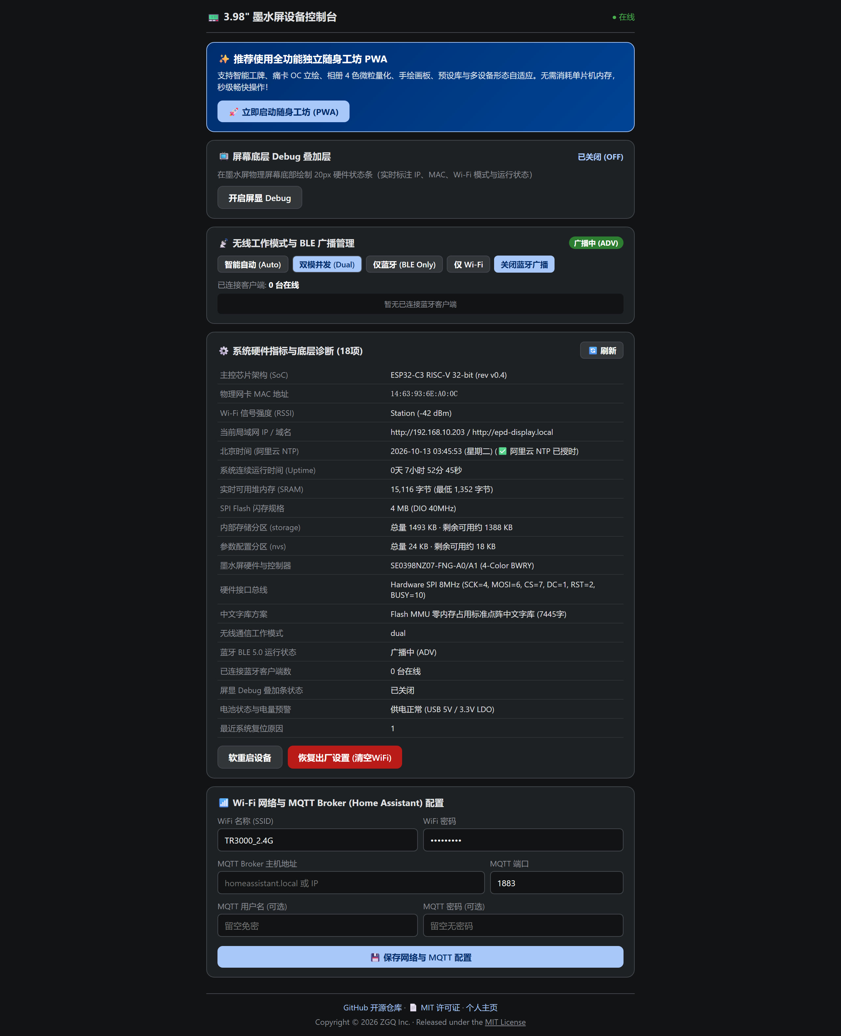Viewport: 841px width, 1036px height.
Task: Click the ESP32-C3 RISC-V chip value
Action: click(449, 375)
